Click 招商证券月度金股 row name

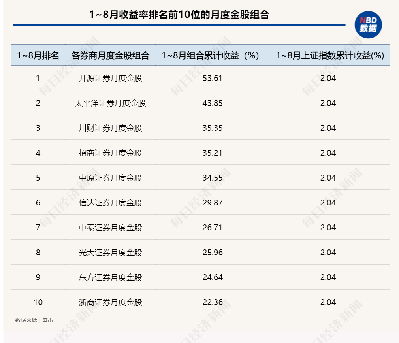(110, 153)
